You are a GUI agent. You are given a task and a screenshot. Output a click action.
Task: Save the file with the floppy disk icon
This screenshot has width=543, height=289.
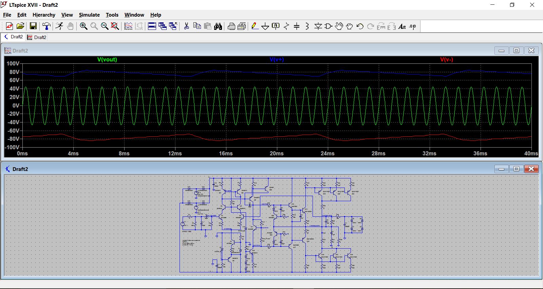click(33, 26)
